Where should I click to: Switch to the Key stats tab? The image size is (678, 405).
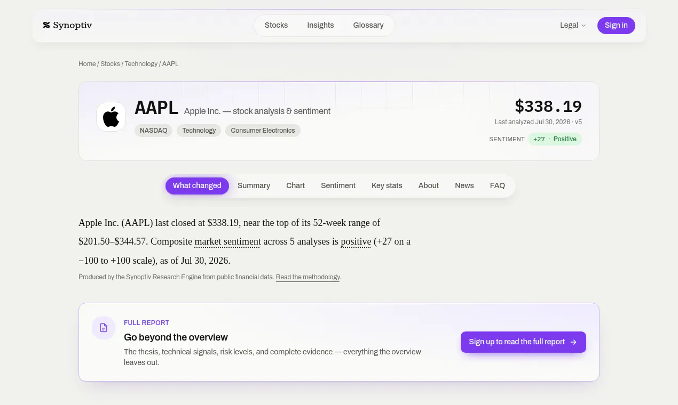click(387, 186)
